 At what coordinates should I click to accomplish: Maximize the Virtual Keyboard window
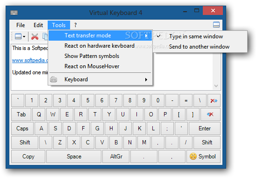tap(197, 11)
